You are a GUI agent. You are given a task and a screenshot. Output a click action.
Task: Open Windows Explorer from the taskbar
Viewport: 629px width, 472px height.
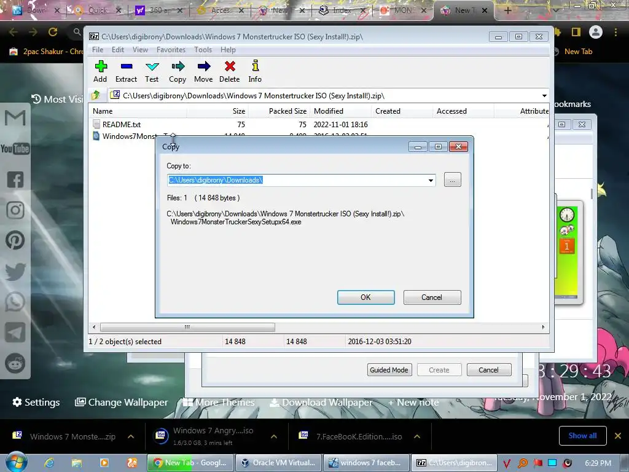(x=77, y=463)
